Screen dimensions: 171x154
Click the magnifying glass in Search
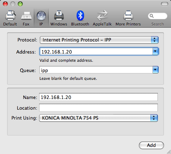151,16
